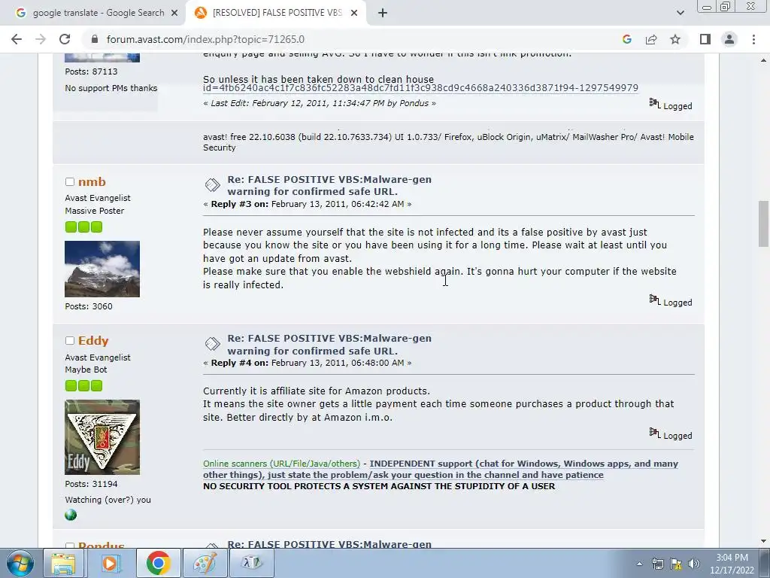This screenshot has width=770, height=578.
Task: Click the scrollbar up arrow
Action: [763, 60]
